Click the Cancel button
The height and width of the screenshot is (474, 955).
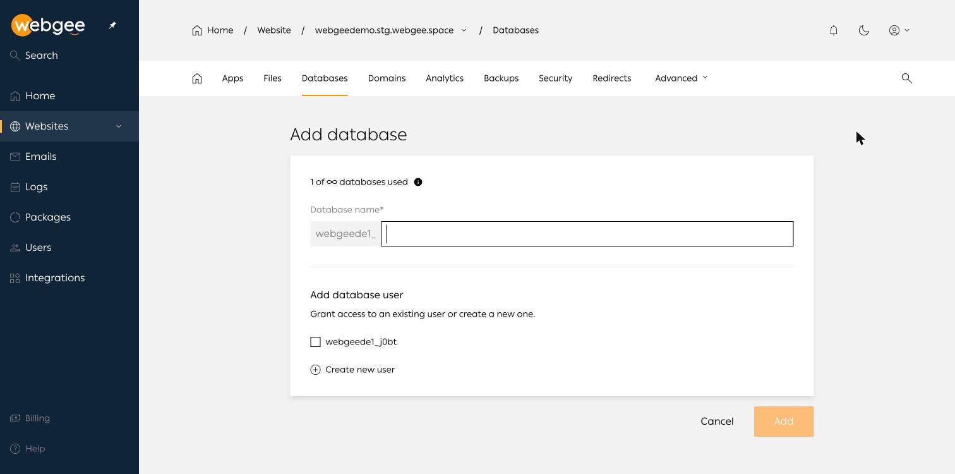point(717,422)
